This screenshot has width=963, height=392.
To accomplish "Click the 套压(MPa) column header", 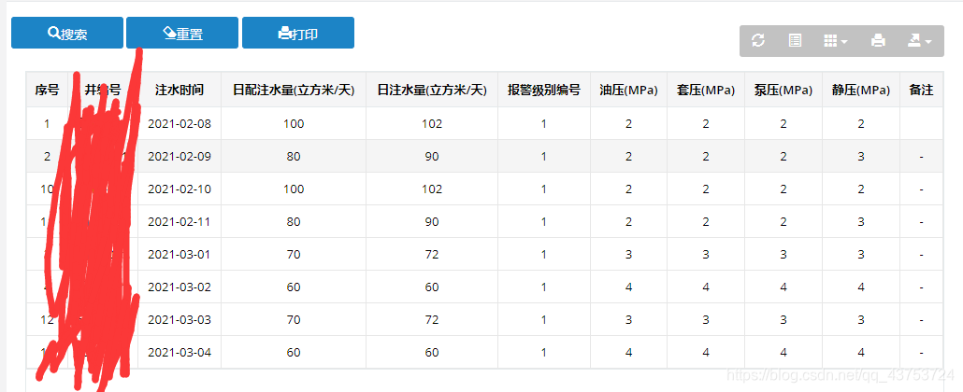I will [706, 91].
